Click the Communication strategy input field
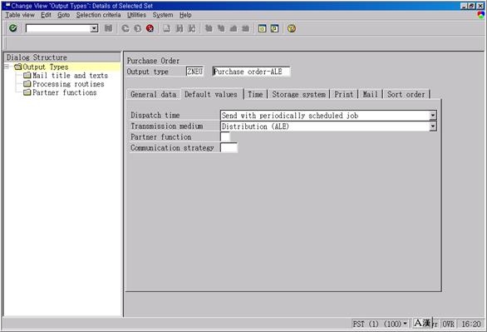Image resolution: width=487 pixels, height=332 pixels. 229,147
